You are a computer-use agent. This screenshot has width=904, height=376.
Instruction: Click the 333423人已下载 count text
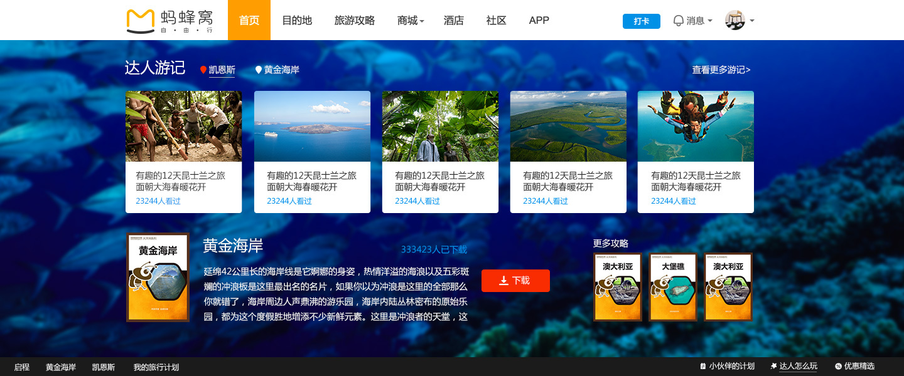pos(434,249)
